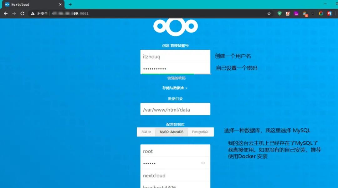The width and height of the screenshot is (338, 188).
Task: Close the Nextcloud browser tab
Action: [60, 4]
